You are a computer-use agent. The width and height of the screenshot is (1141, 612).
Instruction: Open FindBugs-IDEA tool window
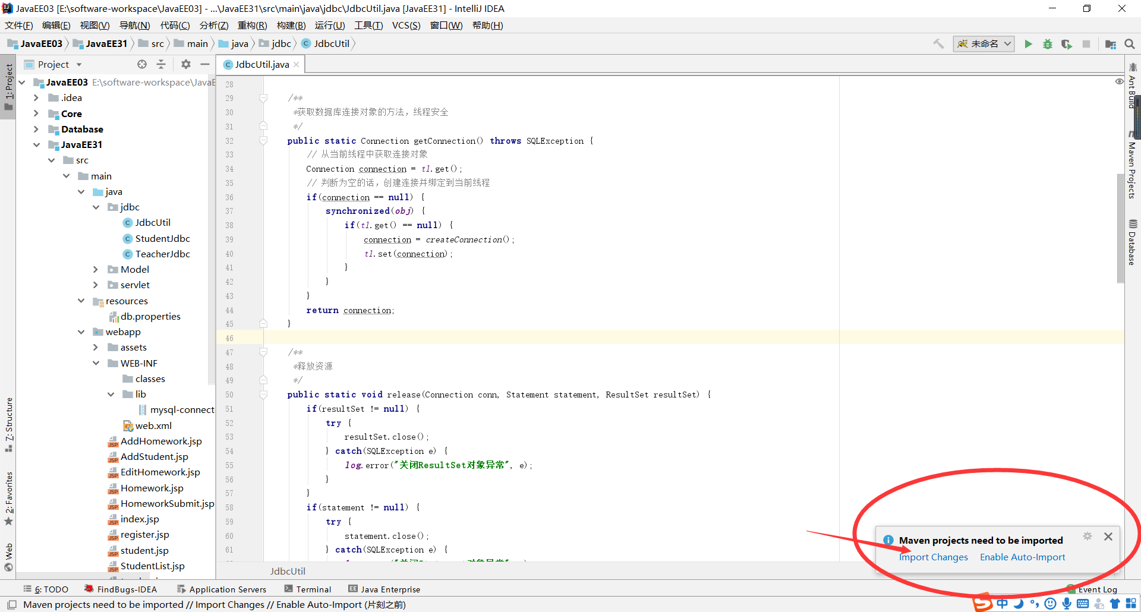121,589
